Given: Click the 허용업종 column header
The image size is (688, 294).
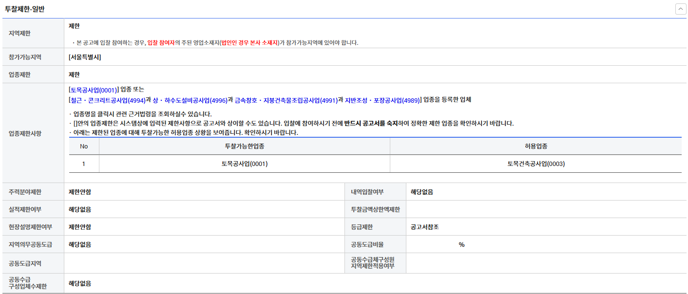Looking at the screenshot, I should [x=535, y=146].
